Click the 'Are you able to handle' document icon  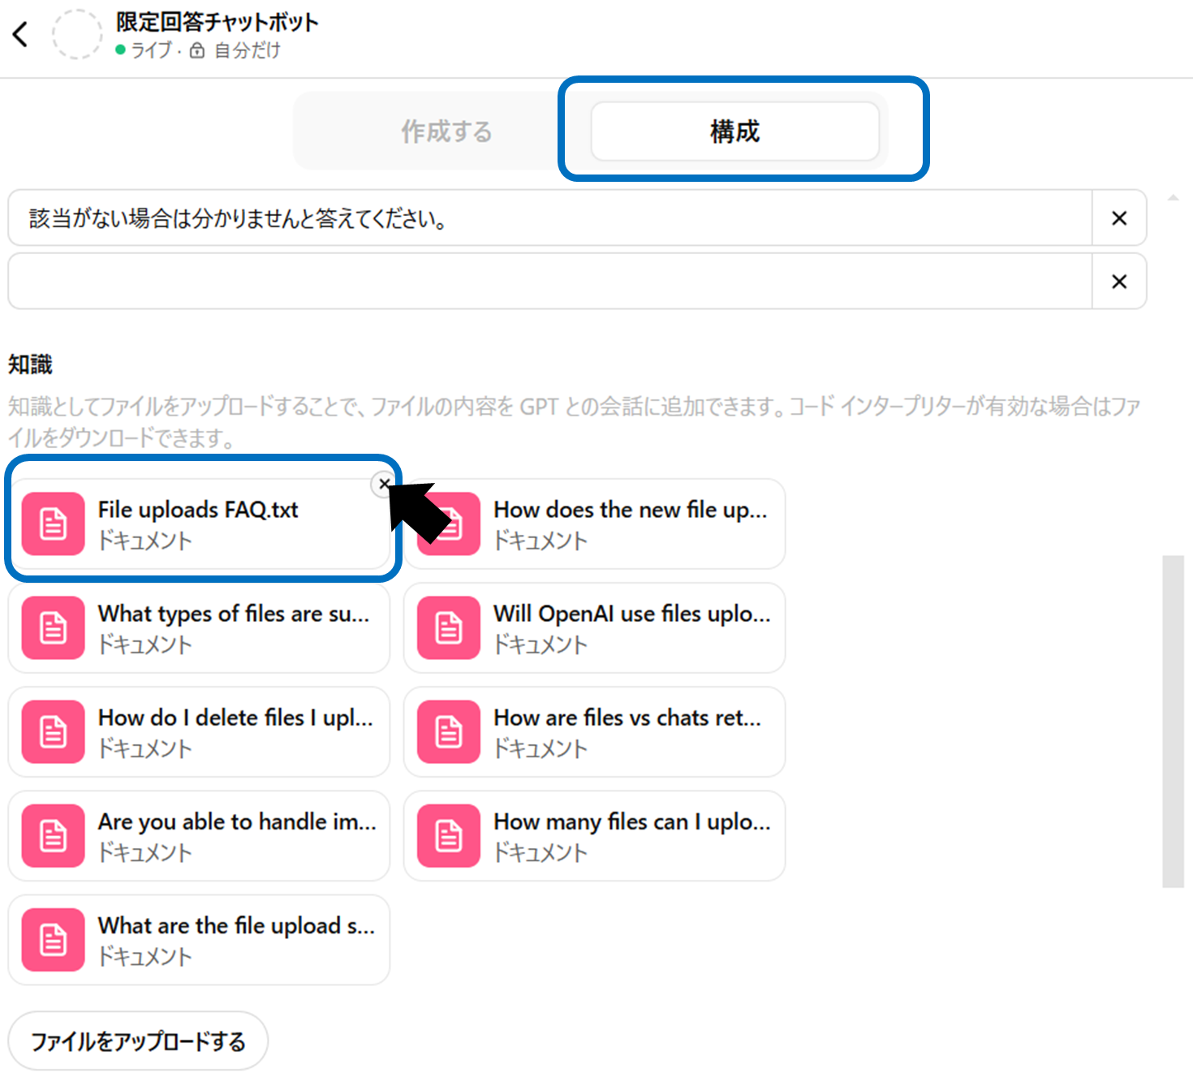54,836
